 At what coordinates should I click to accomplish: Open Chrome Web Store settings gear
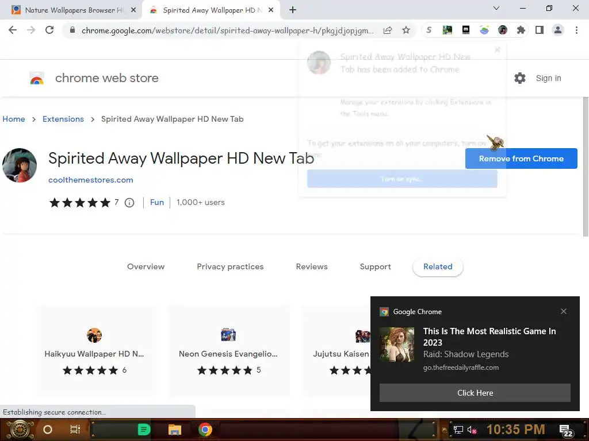[x=520, y=78]
